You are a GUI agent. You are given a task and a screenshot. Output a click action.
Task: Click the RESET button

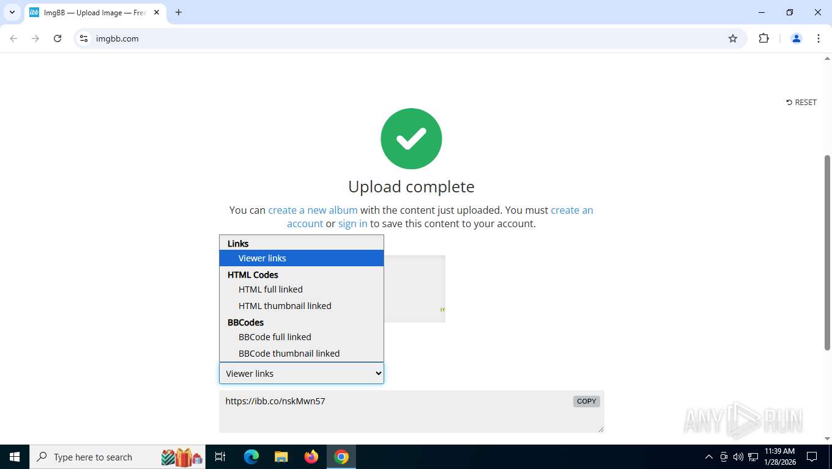(801, 102)
